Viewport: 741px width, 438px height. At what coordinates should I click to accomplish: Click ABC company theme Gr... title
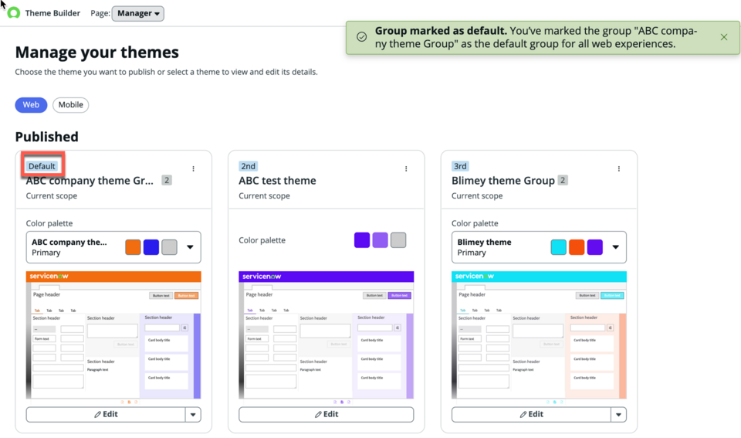click(x=90, y=181)
